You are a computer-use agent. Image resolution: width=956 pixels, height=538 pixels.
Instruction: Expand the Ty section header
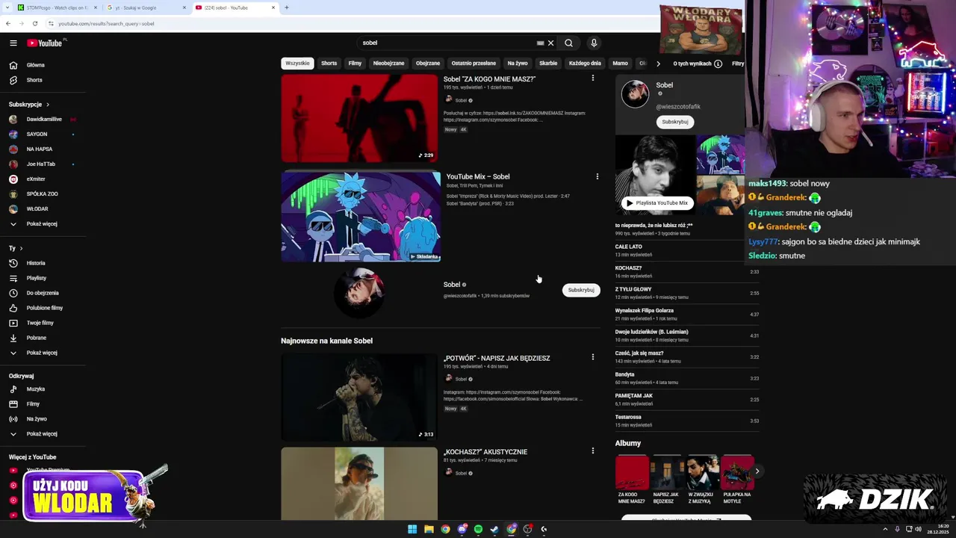tap(16, 248)
